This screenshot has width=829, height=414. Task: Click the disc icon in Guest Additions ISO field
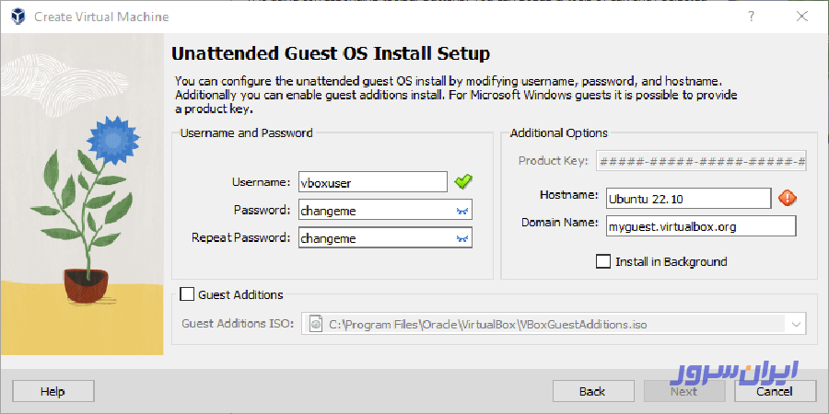(x=316, y=324)
